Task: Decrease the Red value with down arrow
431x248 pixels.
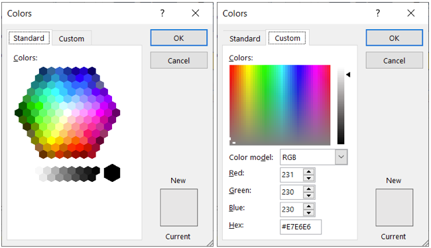Action: [x=309, y=178]
